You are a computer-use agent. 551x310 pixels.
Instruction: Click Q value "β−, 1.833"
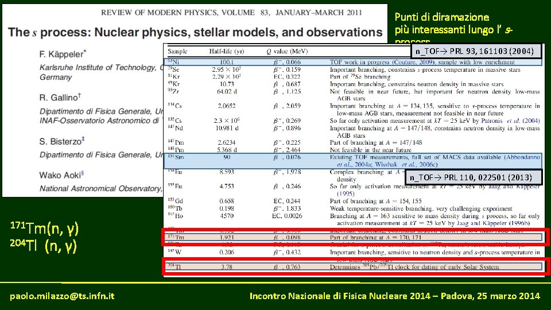287,208
